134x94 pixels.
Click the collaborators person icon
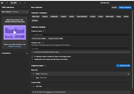click(x=32, y=59)
